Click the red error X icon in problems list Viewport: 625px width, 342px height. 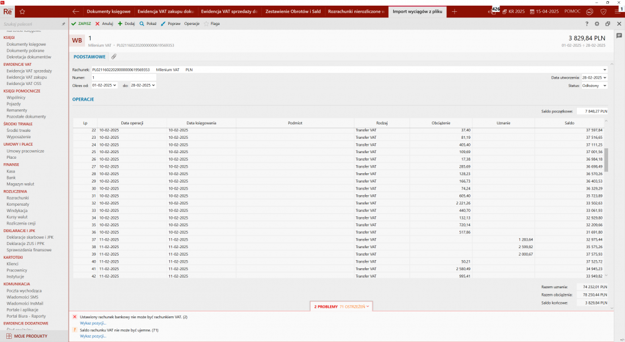[74, 317]
